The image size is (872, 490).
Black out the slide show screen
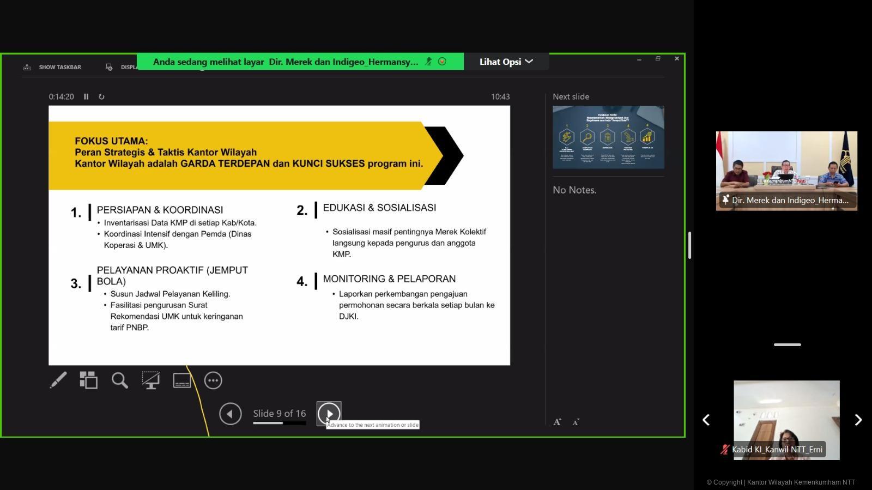151,380
